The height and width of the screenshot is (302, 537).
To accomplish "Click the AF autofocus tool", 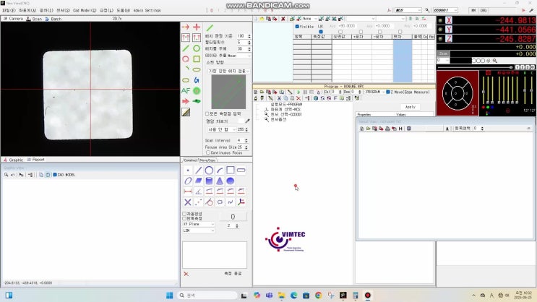I will tap(186, 91).
